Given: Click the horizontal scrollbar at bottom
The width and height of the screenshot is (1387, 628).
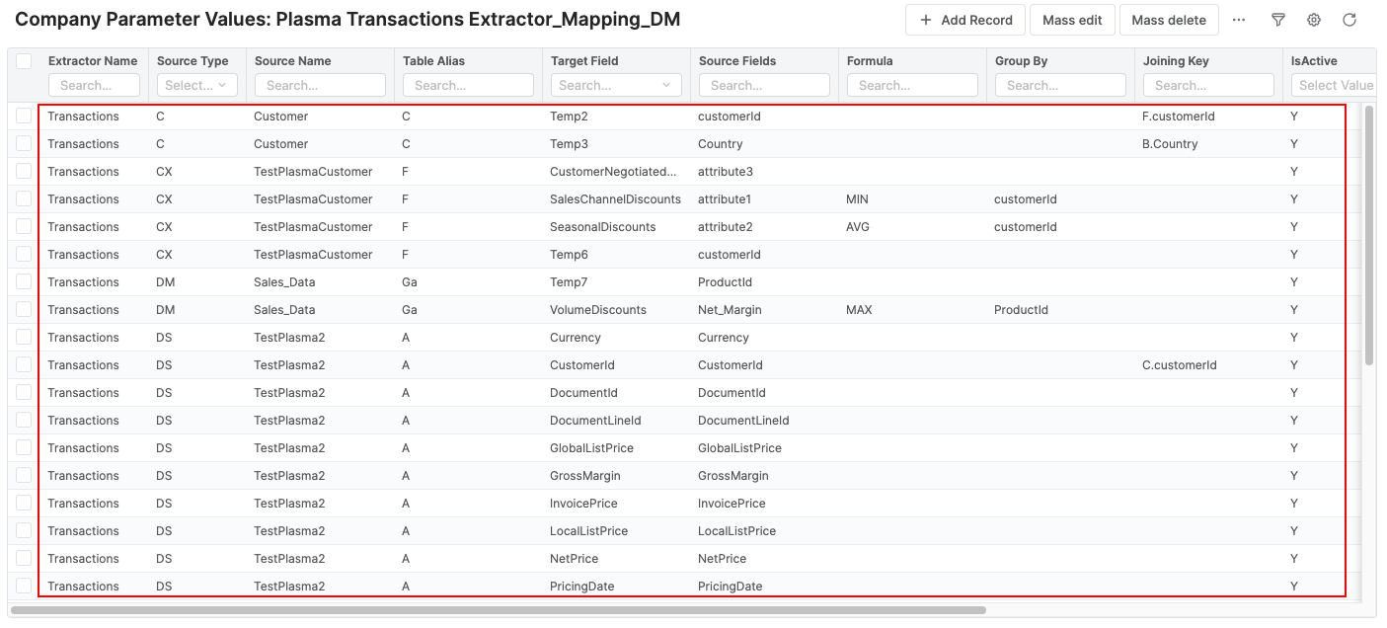Looking at the screenshot, I should tap(499, 610).
